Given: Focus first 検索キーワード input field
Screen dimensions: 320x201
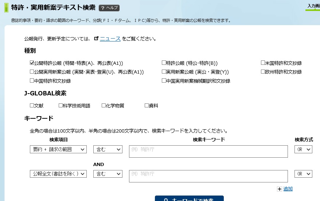Looking at the screenshot, I should pos(208,151).
